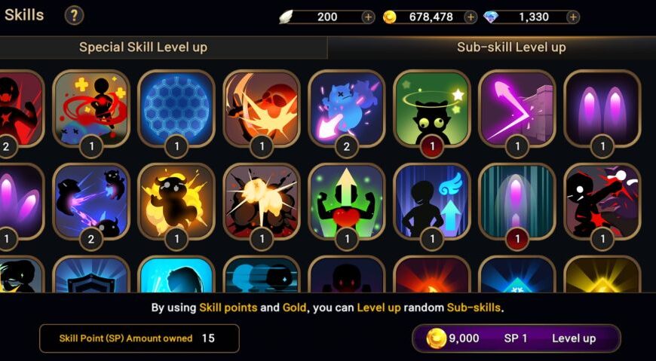Select the pink arrow wall bounce skill

coord(517,109)
